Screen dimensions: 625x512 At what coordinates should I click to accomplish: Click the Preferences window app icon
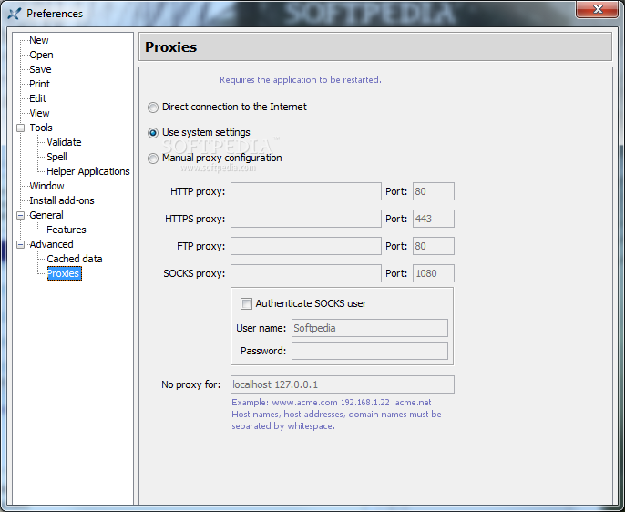[x=14, y=14]
